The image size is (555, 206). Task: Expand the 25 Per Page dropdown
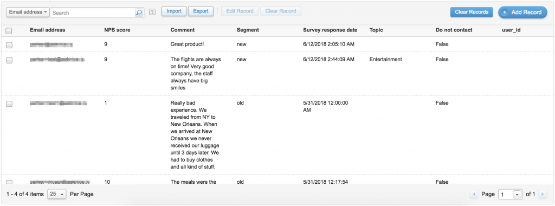click(56, 194)
